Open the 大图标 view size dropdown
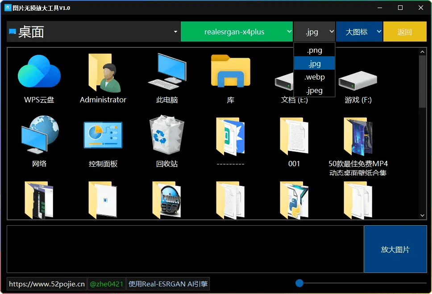The image size is (432, 294). point(359,31)
